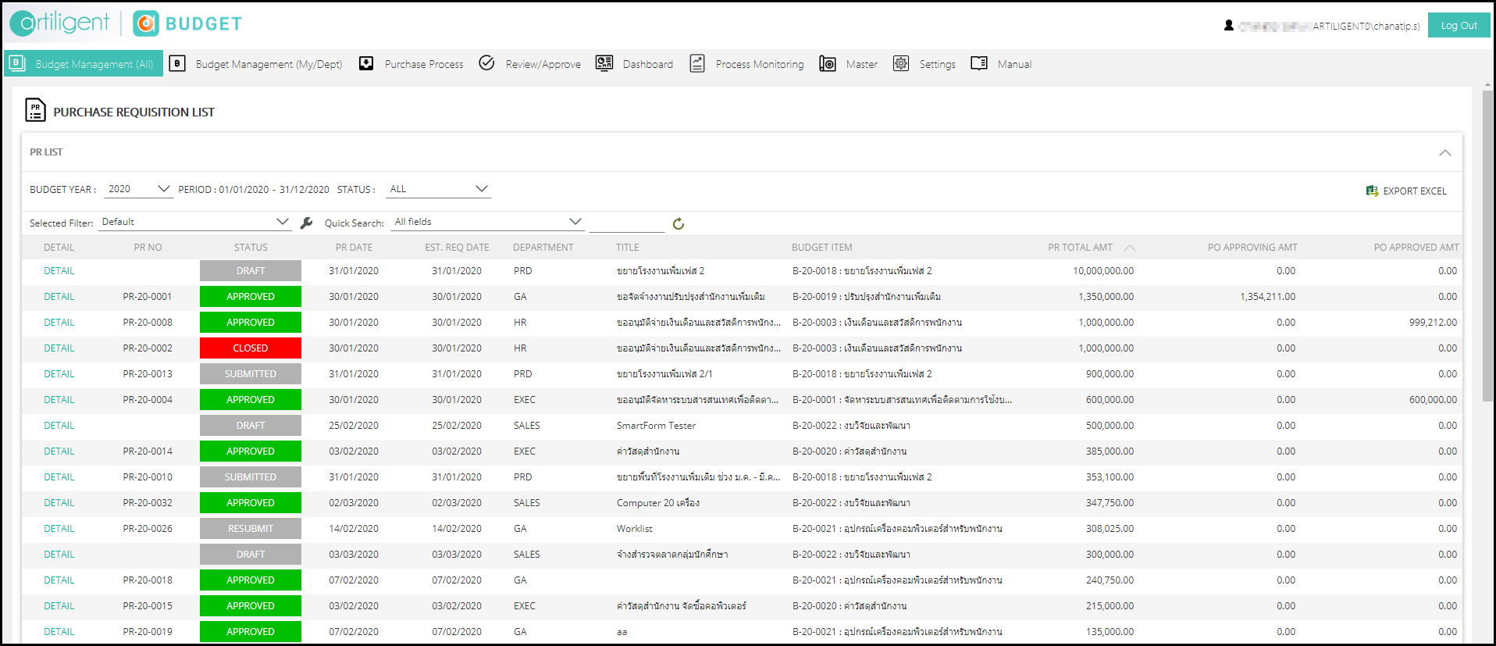The width and height of the screenshot is (1496, 646).
Task: Open DETAIL for PR-20-0002
Action: point(59,348)
